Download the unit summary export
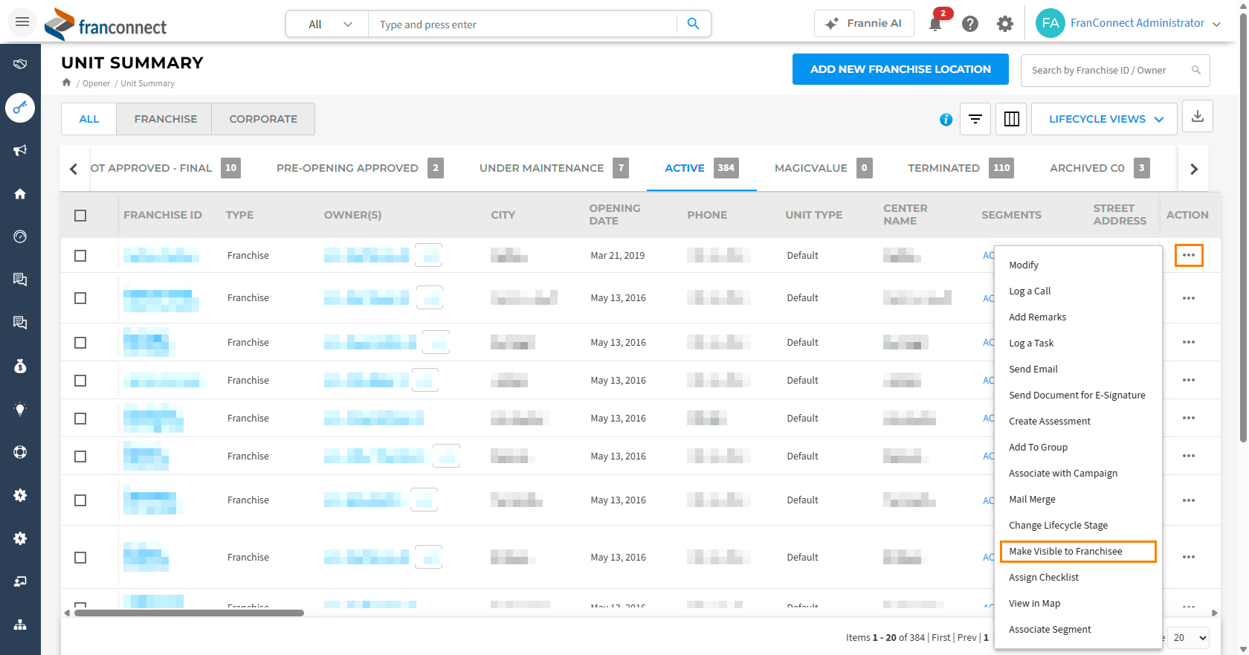The height and width of the screenshot is (655, 1249). coord(1198,117)
